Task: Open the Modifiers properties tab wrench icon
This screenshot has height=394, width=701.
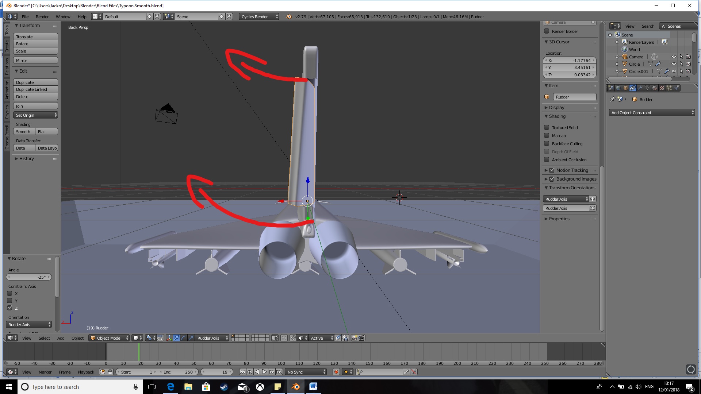Action: tap(640, 88)
